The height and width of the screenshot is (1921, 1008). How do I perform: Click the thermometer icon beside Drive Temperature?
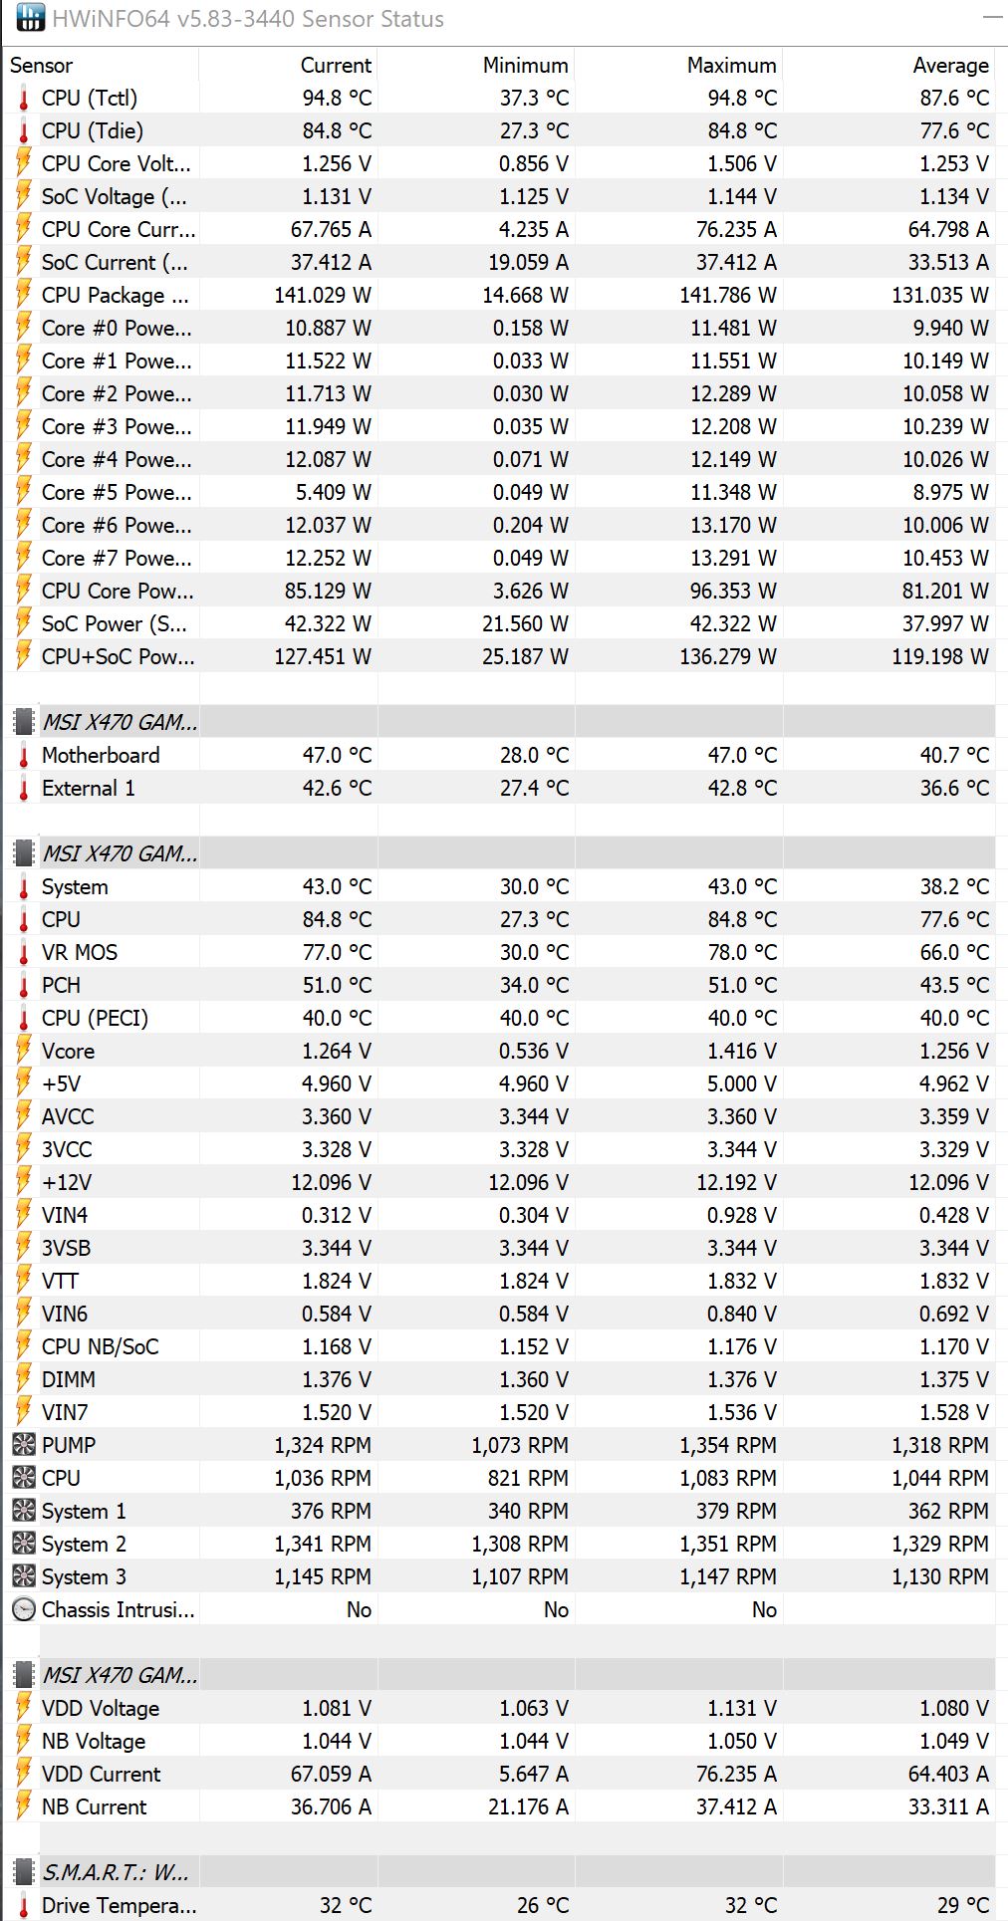24,1905
